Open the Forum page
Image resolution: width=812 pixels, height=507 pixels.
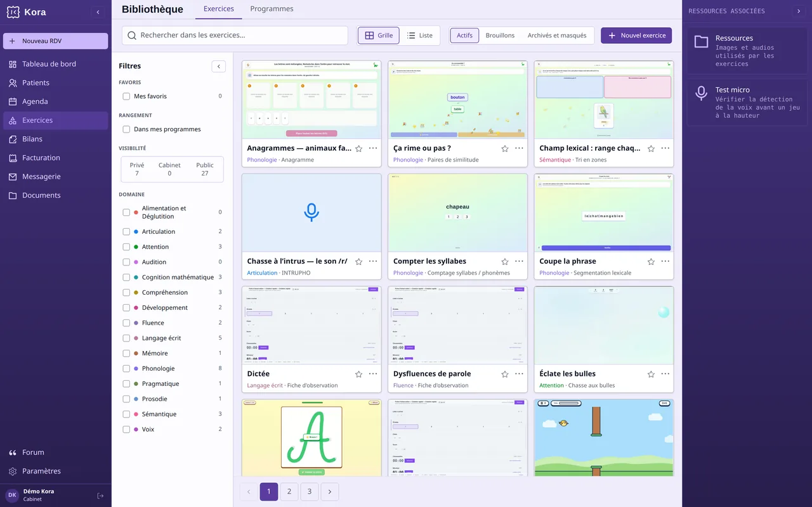[x=56, y=452]
